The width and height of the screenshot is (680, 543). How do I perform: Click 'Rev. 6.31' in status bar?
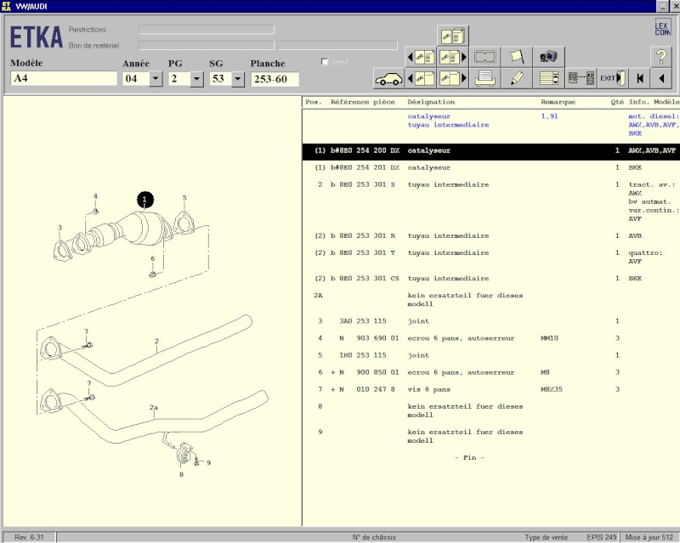(29, 537)
